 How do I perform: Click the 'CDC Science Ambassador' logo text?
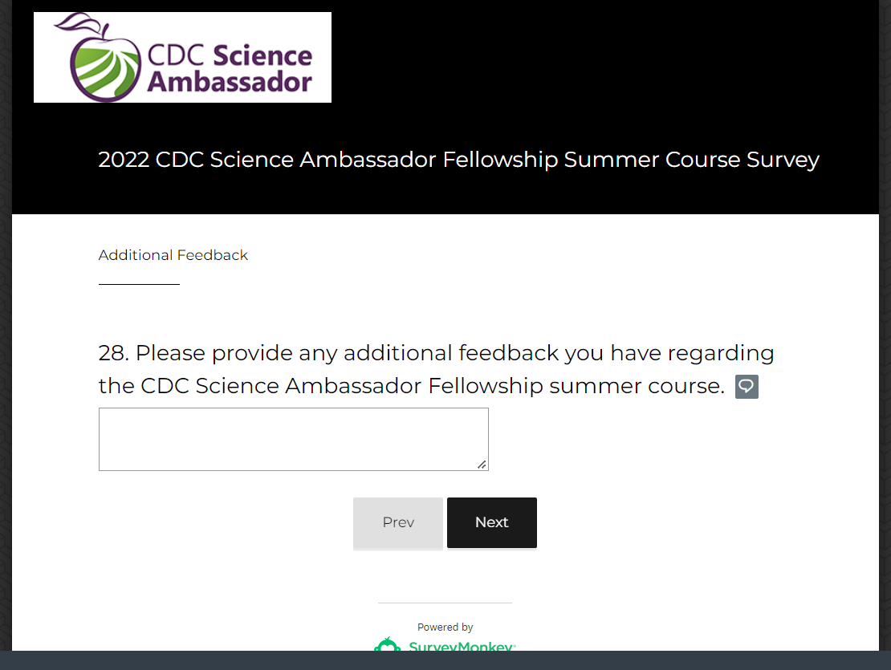click(230, 68)
